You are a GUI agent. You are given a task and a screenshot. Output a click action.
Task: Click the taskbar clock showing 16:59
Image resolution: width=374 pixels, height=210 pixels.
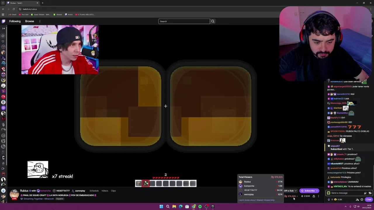(x=366, y=206)
